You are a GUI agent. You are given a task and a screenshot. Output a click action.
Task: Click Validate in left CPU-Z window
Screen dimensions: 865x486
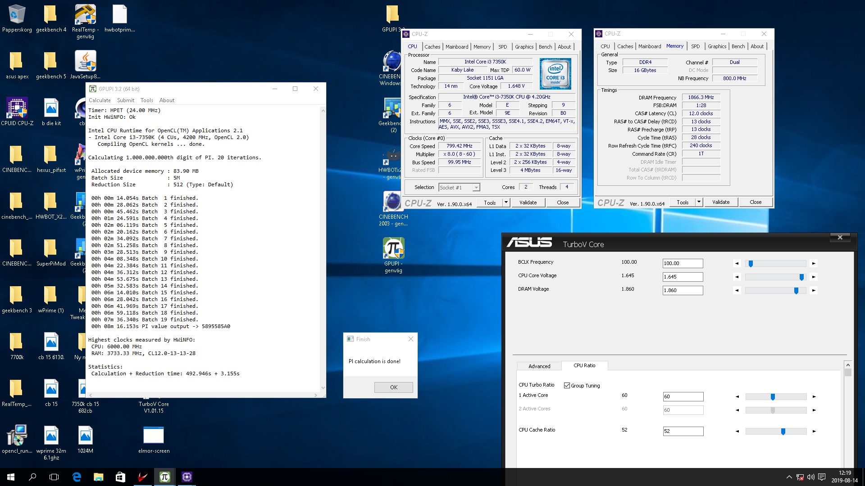(x=528, y=202)
